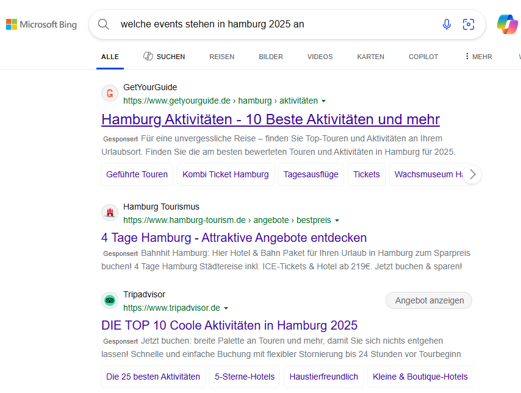521x393 pixels.
Task: Click the Tripadvisor owl favicon
Action: coord(110,300)
